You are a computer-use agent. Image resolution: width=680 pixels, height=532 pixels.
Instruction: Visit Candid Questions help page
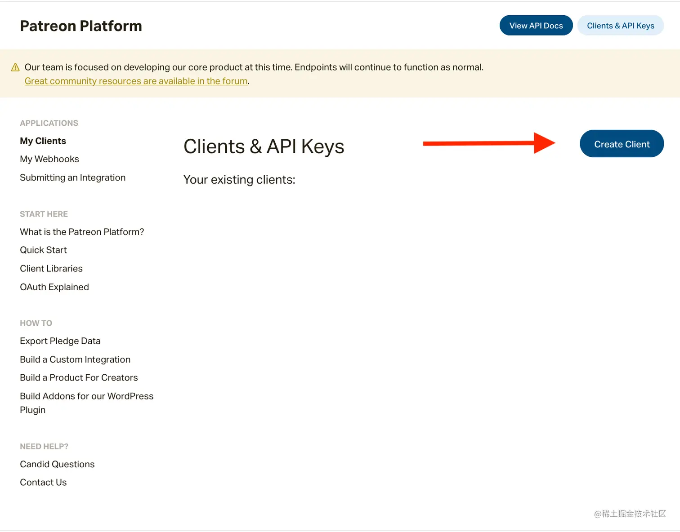pyautogui.click(x=57, y=464)
